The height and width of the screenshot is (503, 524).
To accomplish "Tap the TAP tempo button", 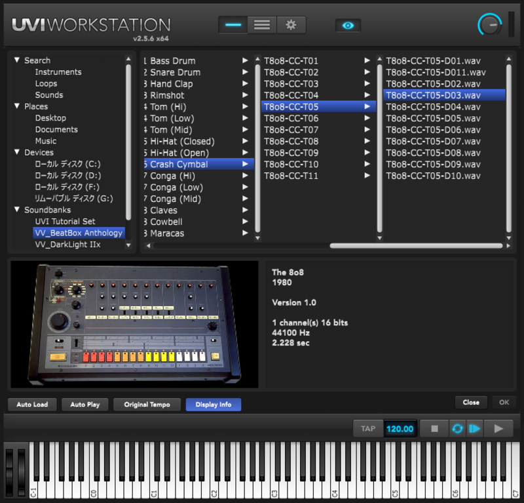I will 368,428.
